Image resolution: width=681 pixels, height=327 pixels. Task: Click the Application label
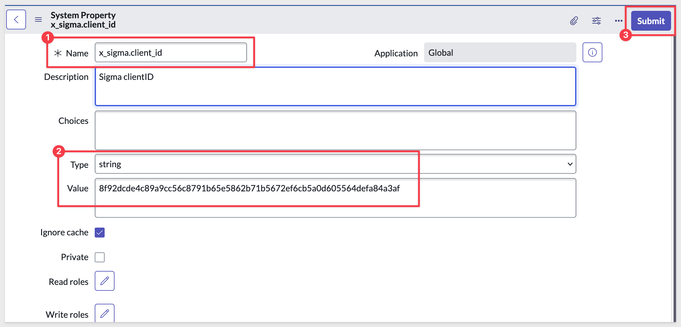[x=396, y=53]
